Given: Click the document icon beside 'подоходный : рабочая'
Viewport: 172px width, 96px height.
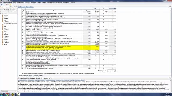Looking at the screenshot, I should tap(4, 23).
